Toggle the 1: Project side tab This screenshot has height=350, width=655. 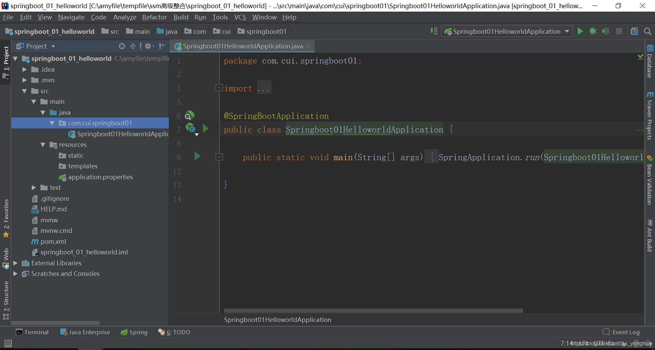coord(6,62)
